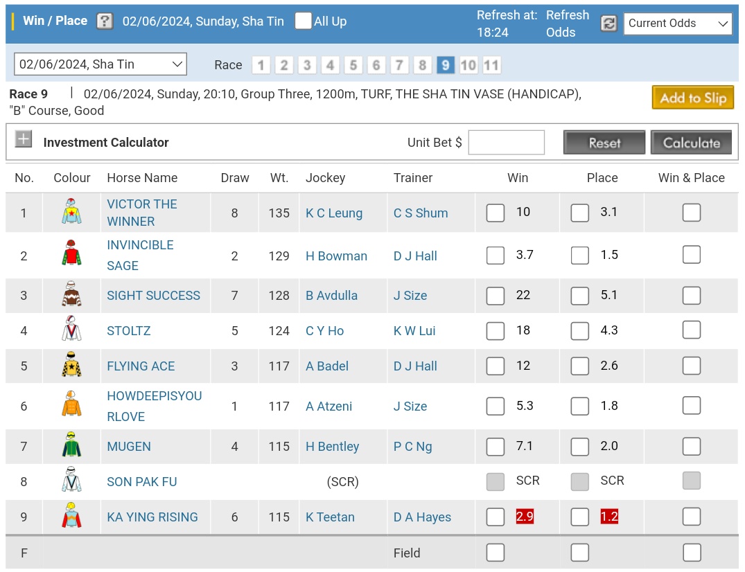Open the INVINCIBLE SAGE horse link
Viewport: 745px width, 572px height.
point(140,256)
